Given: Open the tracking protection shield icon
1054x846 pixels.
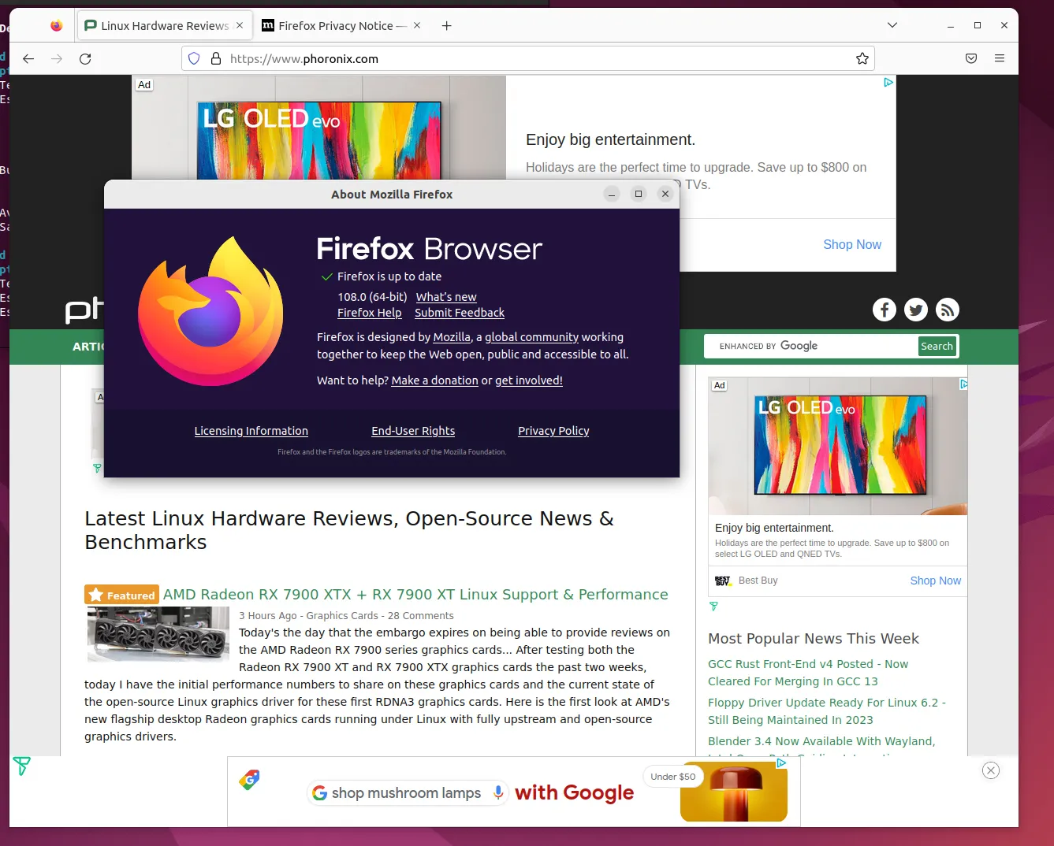Looking at the screenshot, I should coord(194,59).
